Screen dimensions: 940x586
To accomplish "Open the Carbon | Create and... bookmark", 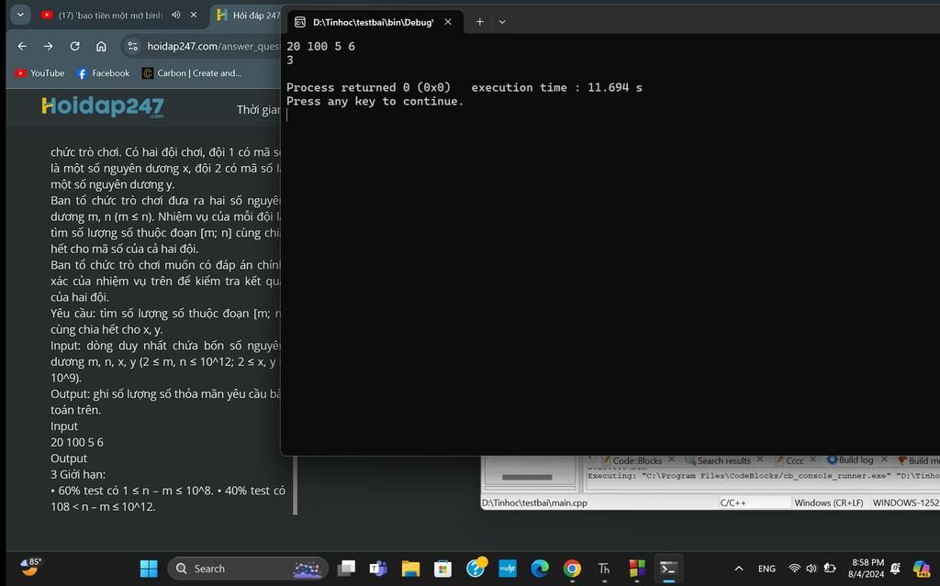I will tap(192, 73).
